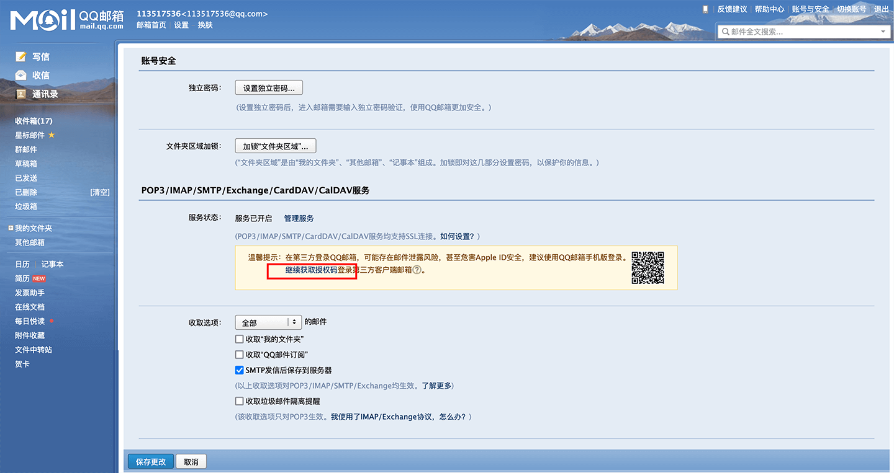Open 记事本 in sidebar
The height and width of the screenshot is (473, 894).
[x=53, y=264]
